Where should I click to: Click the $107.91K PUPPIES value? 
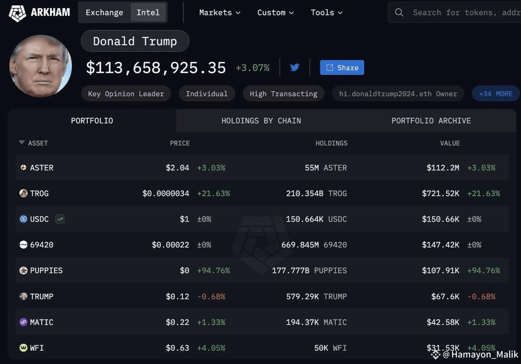(441, 270)
